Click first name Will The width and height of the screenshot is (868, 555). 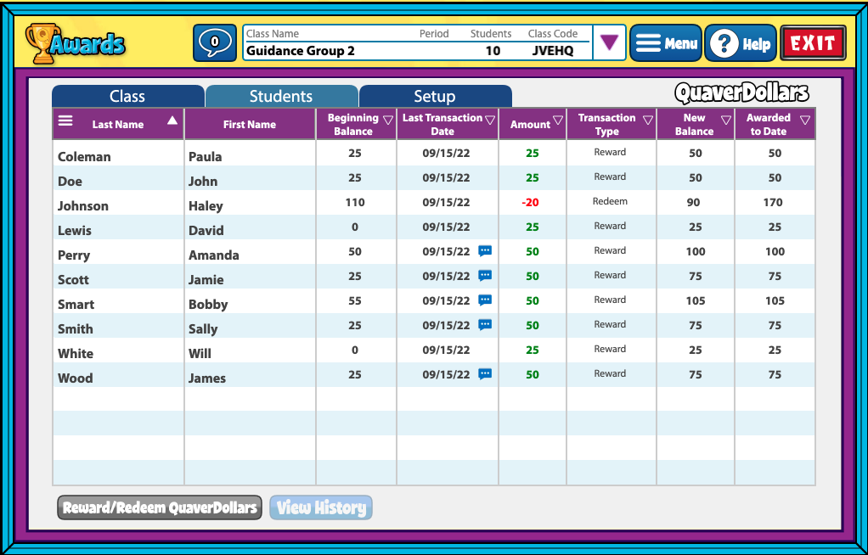(x=200, y=354)
